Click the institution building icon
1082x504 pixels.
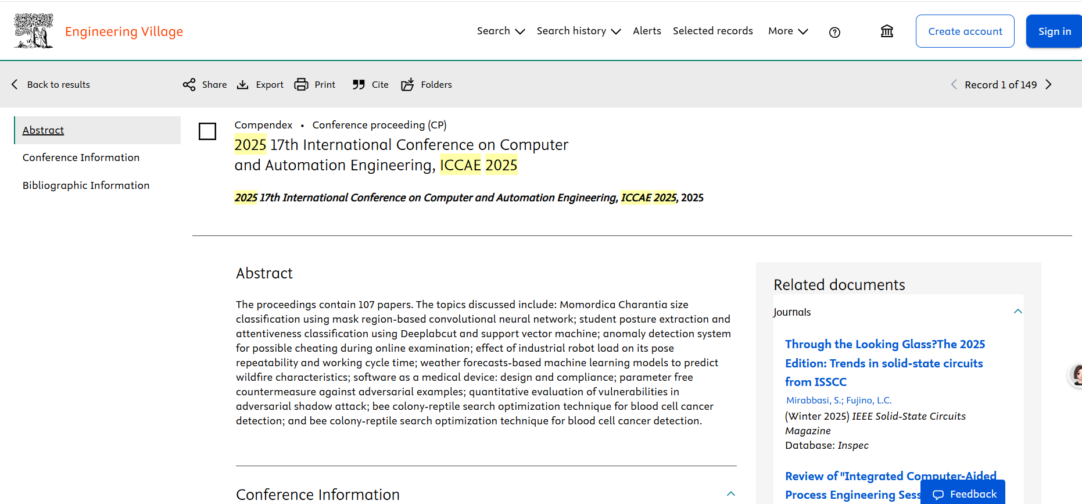tap(887, 31)
